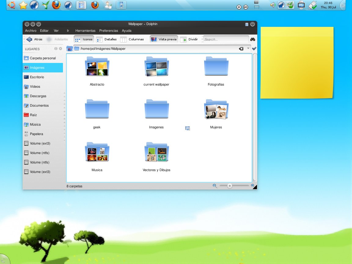Screen dimensions: 352x264
Task: Select Raíz in Lugares panel
Action: (x=43, y=115)
